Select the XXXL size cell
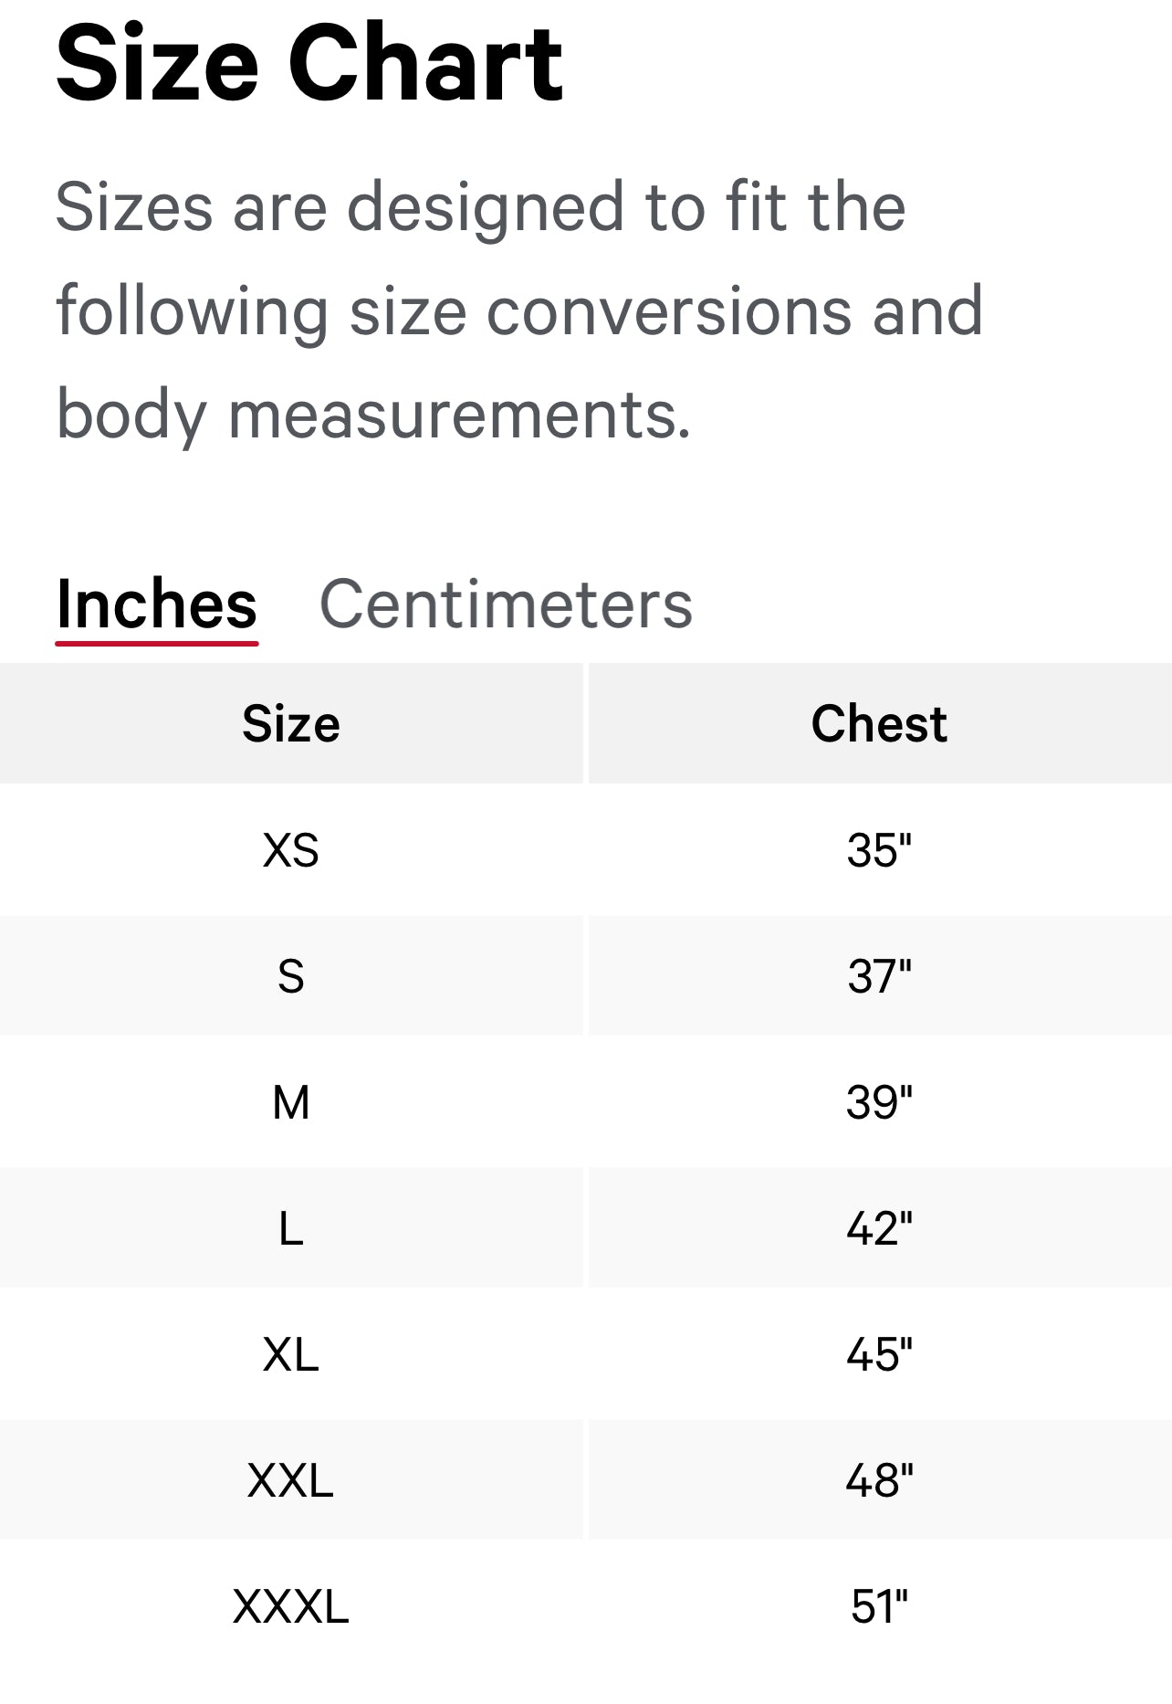The image size is (1172, 1704). [291, 1606]
